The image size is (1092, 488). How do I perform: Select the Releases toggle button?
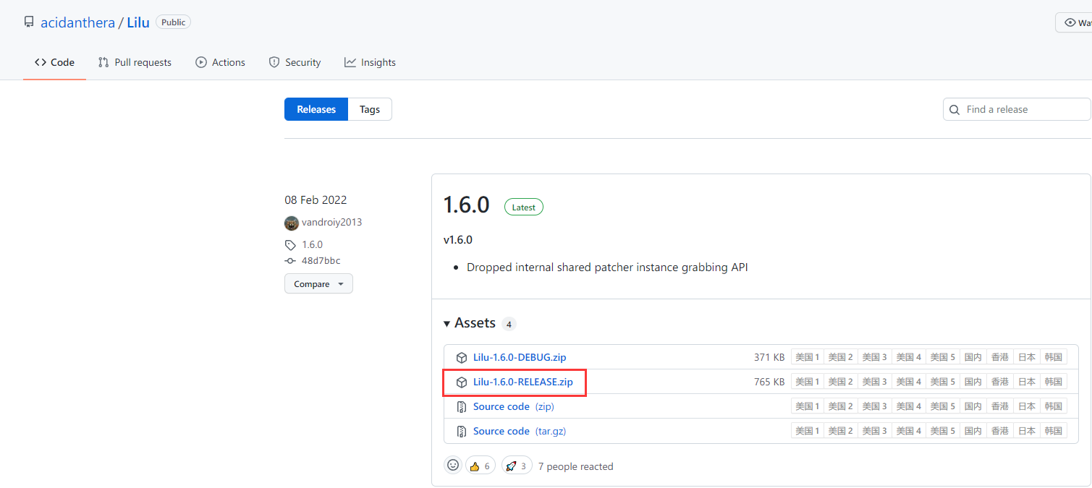(316, 109)
